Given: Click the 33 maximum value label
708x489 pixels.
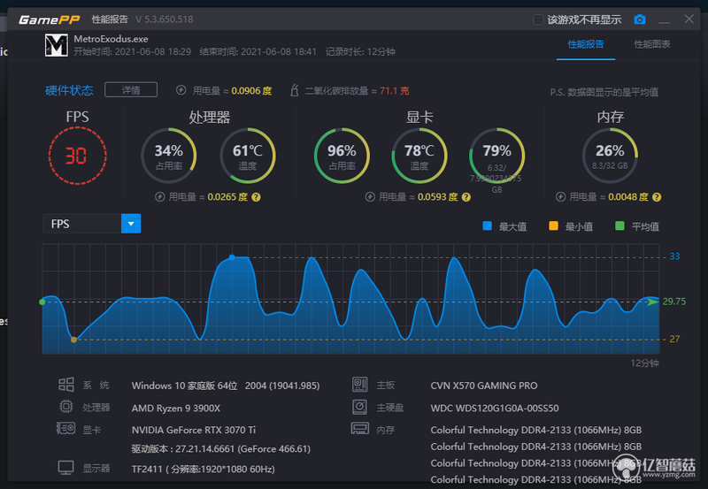Looking at the screenshot, I should 674,256.
